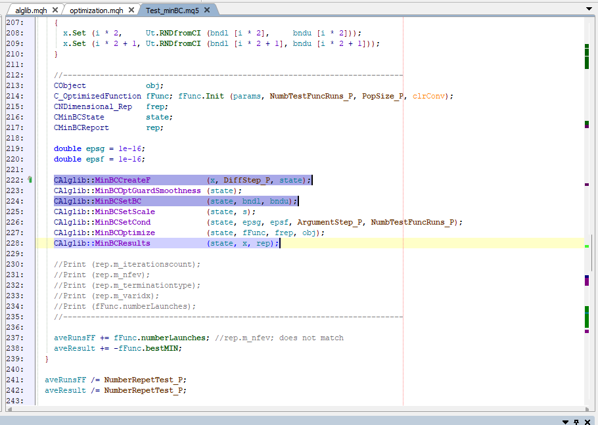Close the alglib.mqh tab
This screenshot has width=598, height=425.
(55, 10)
